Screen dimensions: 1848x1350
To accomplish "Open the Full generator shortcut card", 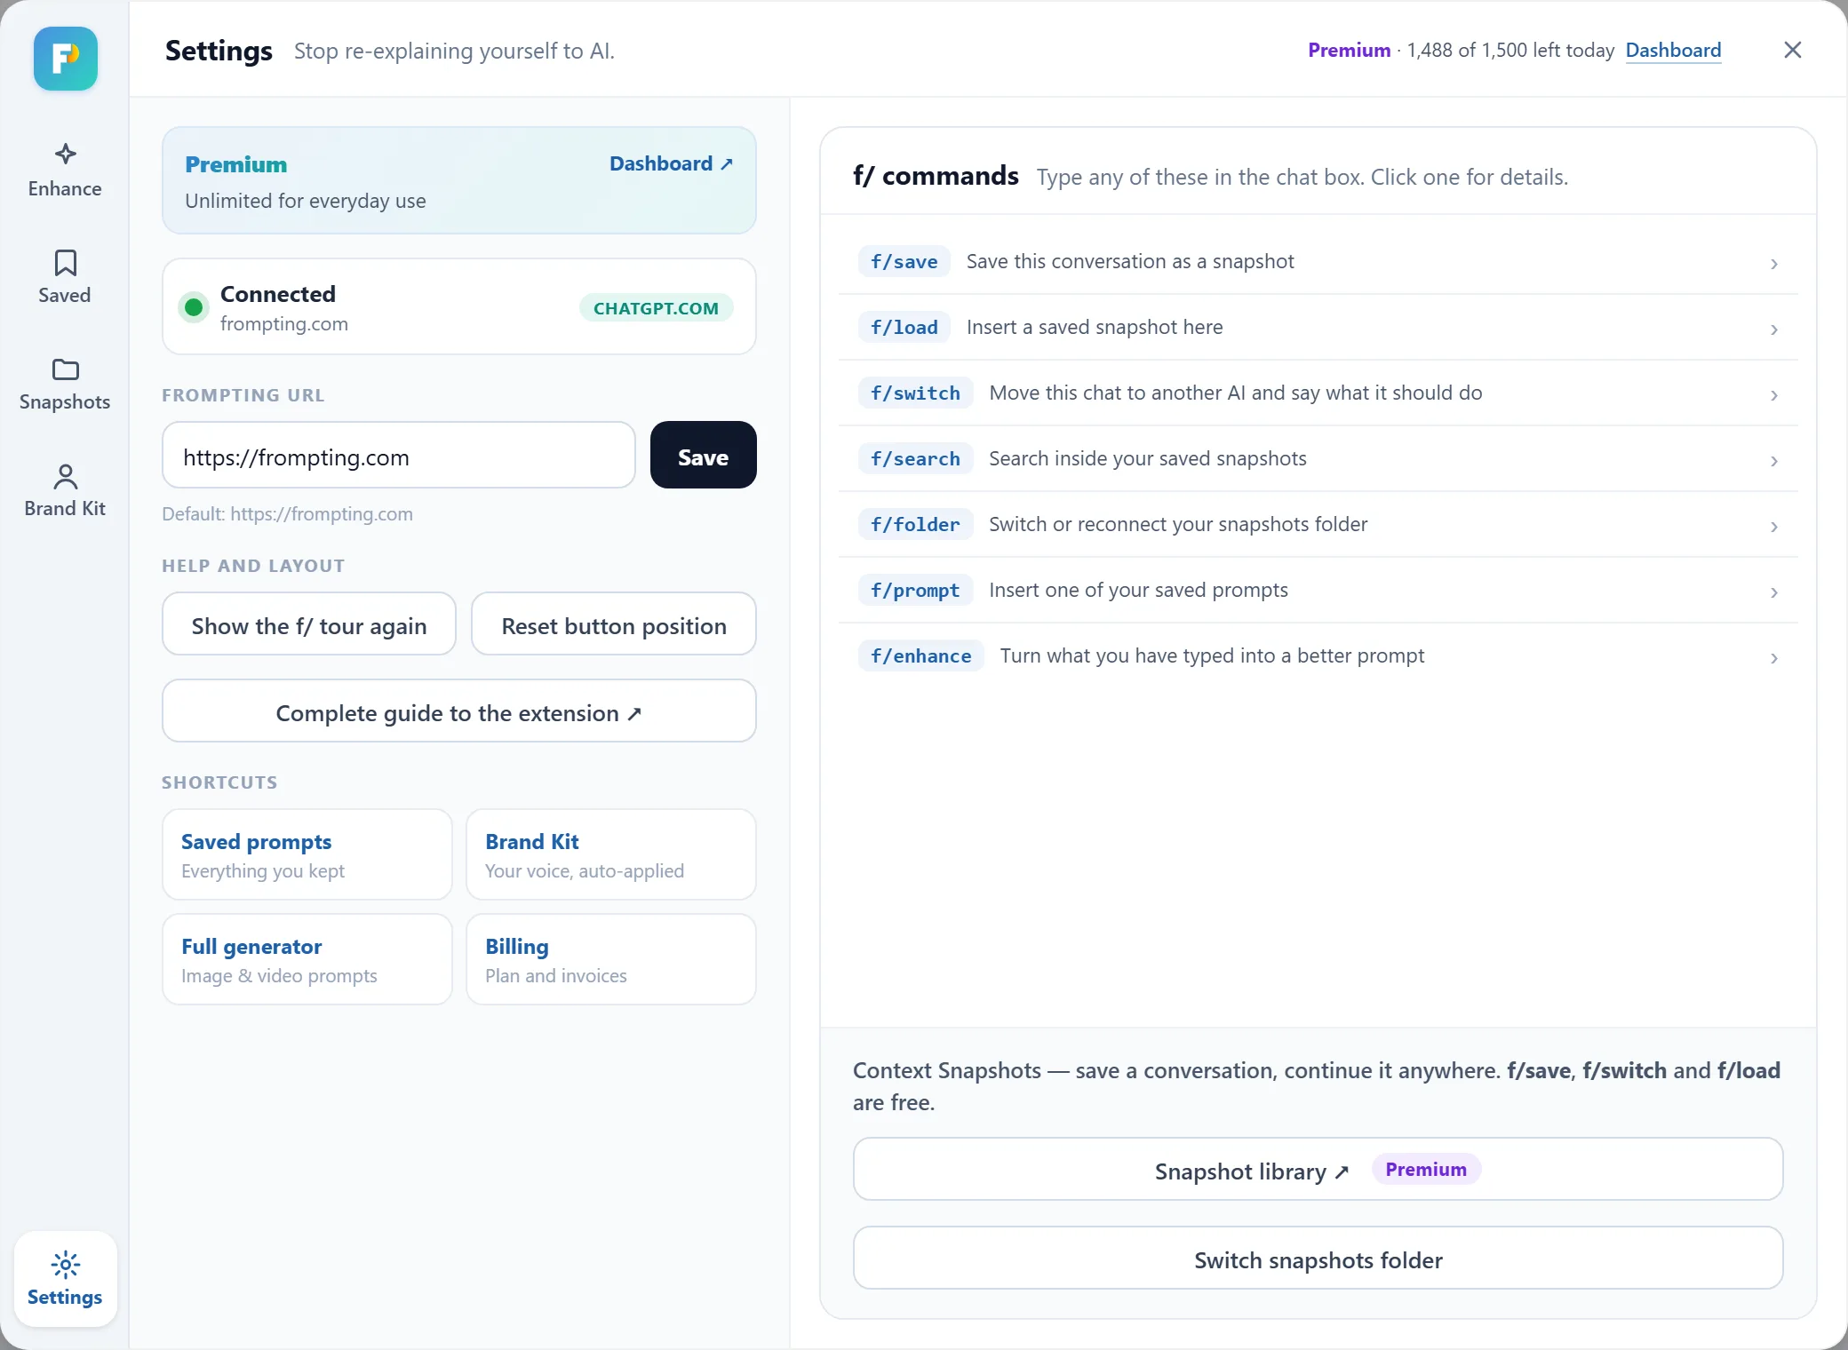I will 307,959.
